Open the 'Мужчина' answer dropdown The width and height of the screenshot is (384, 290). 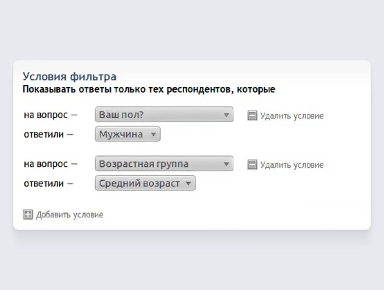click(128, 134)
